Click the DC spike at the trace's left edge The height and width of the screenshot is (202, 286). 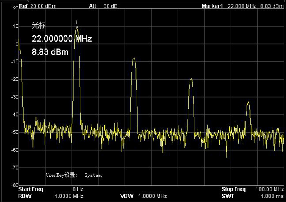tap(19, 44)
